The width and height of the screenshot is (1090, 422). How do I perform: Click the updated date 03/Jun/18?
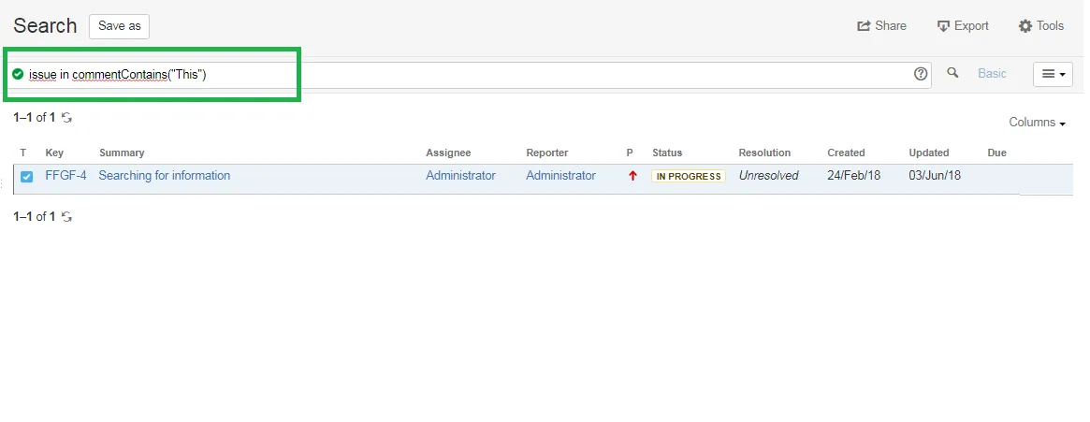[935, 176]
